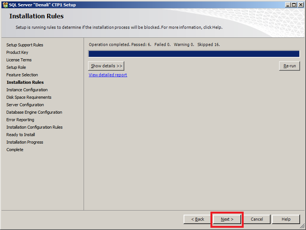This screenshot has height=230, width=306.
Task: Click the Operation completed status text
Action: point(154,45)
